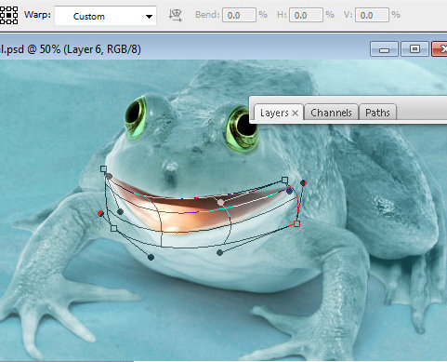Click the frog's right green eye
447x362 pixels.
click(x=243, y=129)
